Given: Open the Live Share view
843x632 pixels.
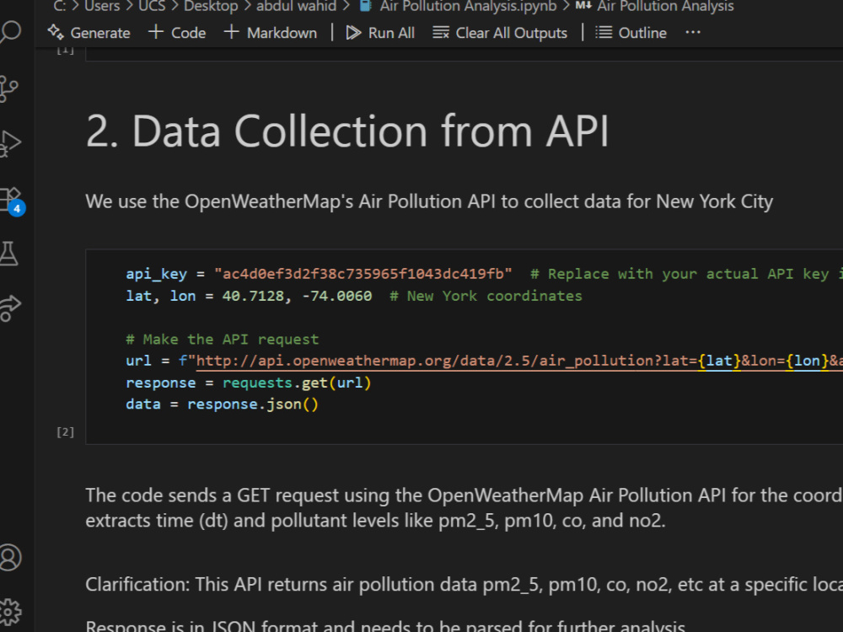Looking at the screenshot, I should pyautogui.click(x=9, y=308).
